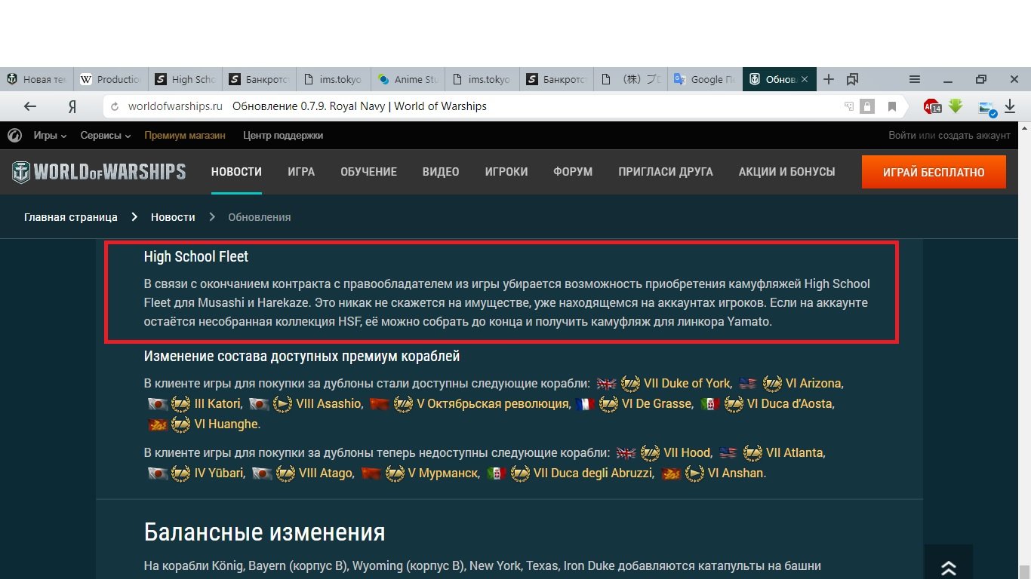Click the Wargaming logo in the top bar
The image size is (1031, 579).
pyautogui.click(x=14, y=136)
